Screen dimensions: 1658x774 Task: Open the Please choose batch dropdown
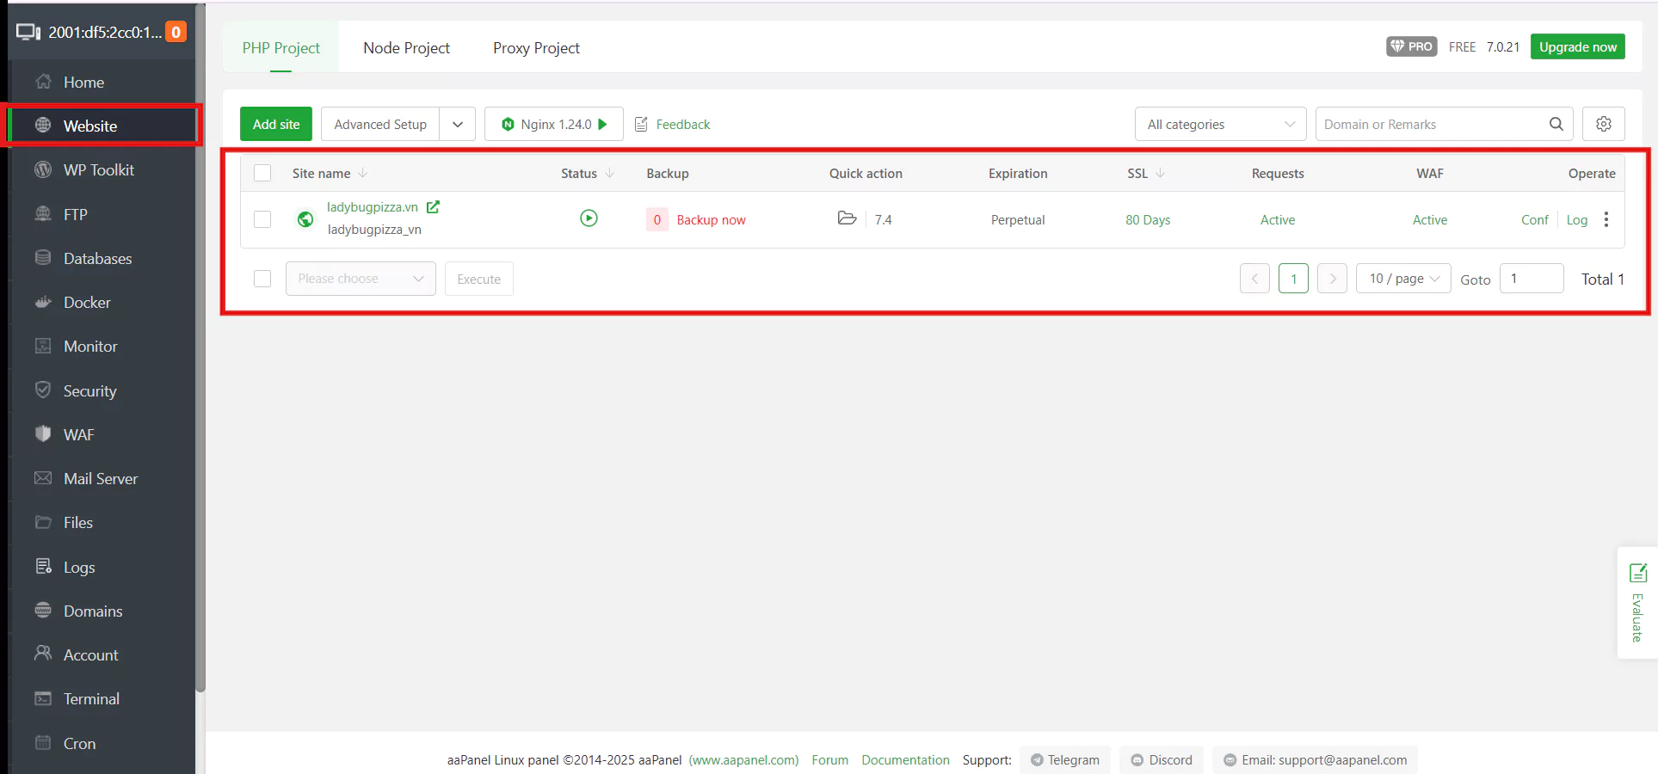[x=361, y=279]
